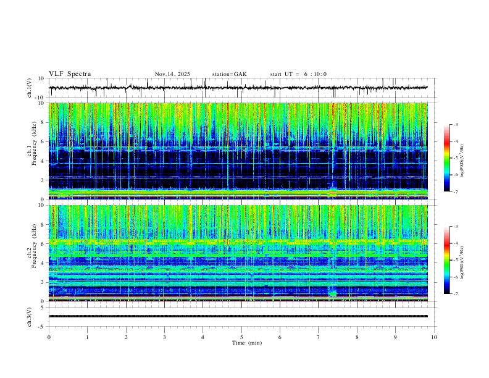Click time axis tick label "4"
The width and height of the screenshot is (489, 378).
coord(203,337)
